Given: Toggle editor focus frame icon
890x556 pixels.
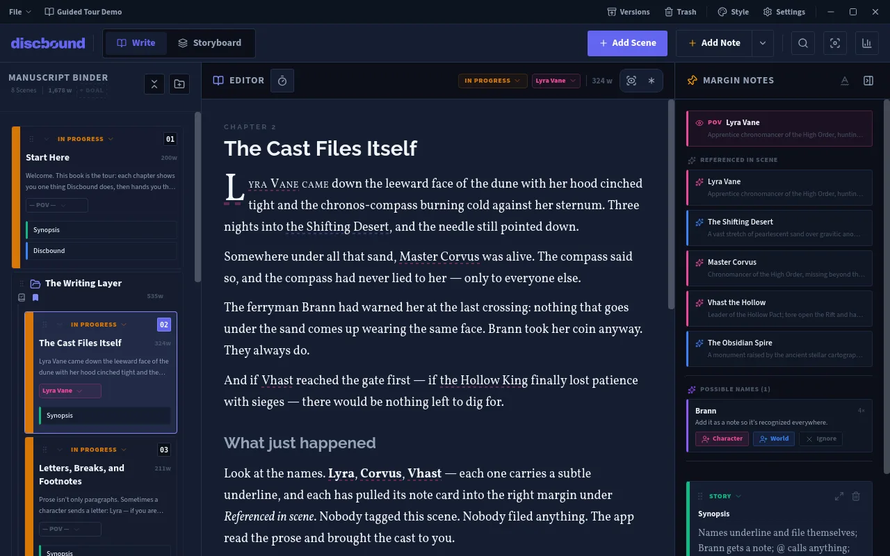Looking at the screenshot, I should pos(631,81).
